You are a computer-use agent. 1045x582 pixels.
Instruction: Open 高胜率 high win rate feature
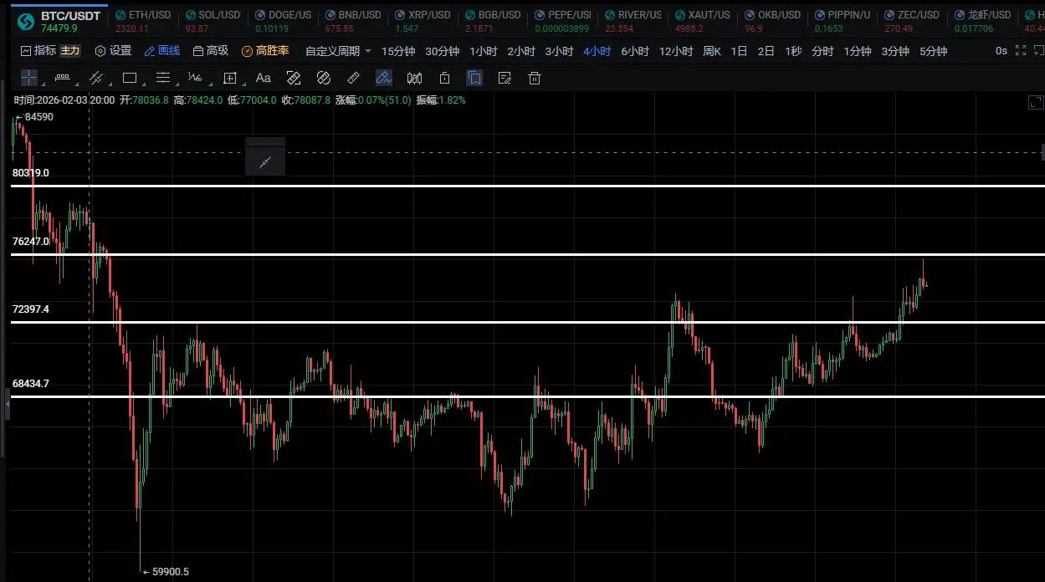click(x=265, y=51)
